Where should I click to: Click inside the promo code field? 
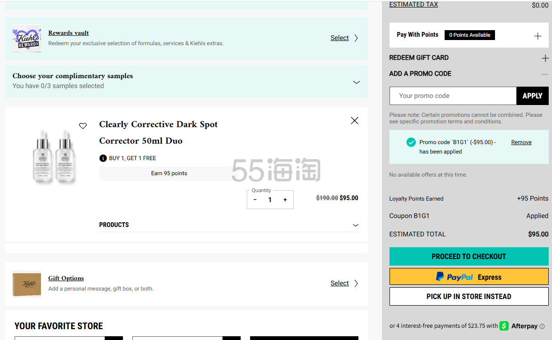[453, 96]
